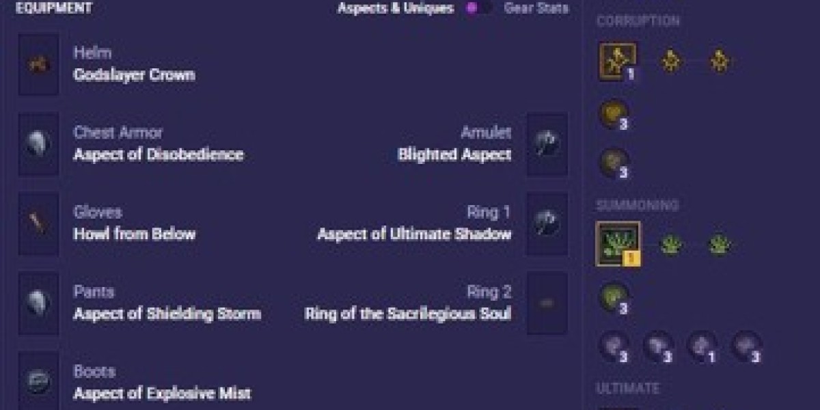The image size is (820, 410).
Task: Select the main Summoning skill icon
Action: point(618,243)
